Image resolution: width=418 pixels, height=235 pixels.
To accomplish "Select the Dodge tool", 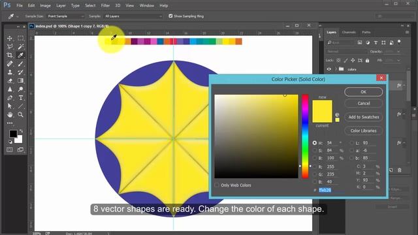I will [x=20, y=89].
